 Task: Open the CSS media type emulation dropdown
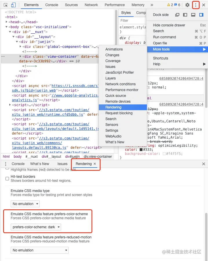25,204
